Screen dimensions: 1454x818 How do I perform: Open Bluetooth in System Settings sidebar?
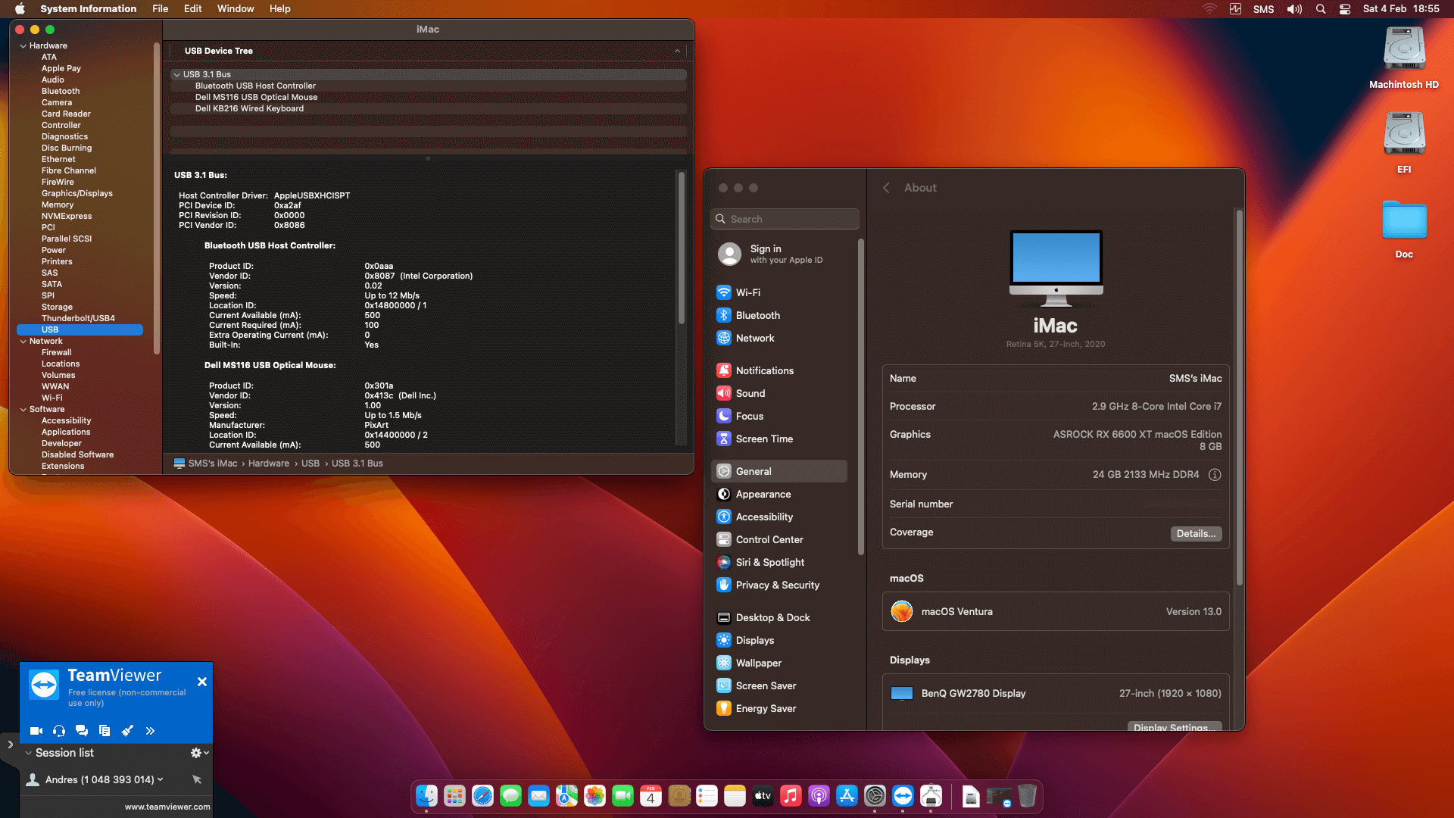click(x=757, y=316)
